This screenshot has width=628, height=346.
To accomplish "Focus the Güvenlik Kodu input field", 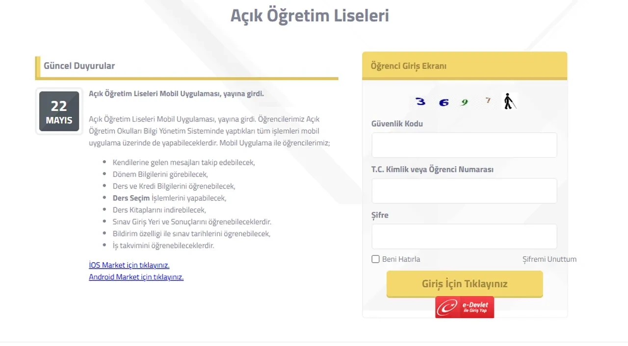I will coord(464,145).
